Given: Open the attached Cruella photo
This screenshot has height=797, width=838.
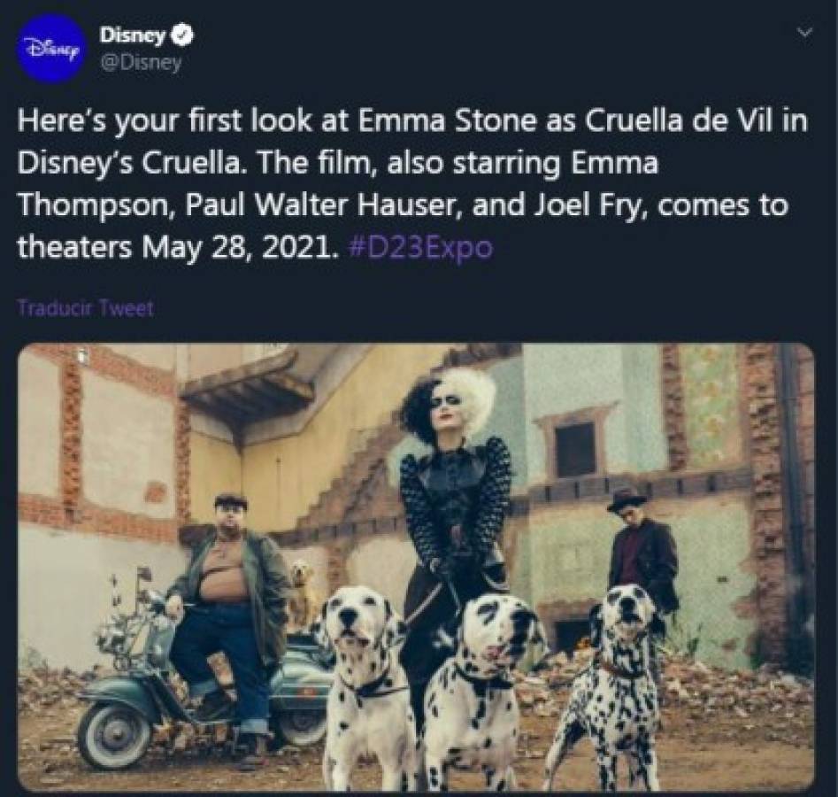Looking at the screenshot, I should click(x=416, y=567).
